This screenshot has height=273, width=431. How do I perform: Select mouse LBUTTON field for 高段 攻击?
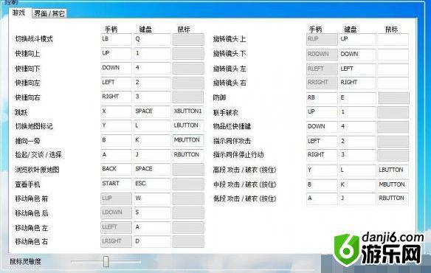(393, 170)
